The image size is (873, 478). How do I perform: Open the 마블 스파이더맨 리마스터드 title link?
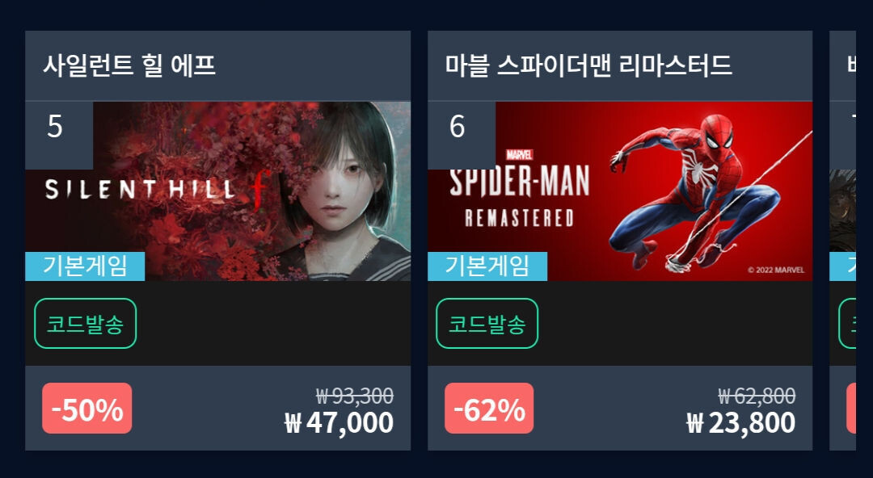(588, 65)
